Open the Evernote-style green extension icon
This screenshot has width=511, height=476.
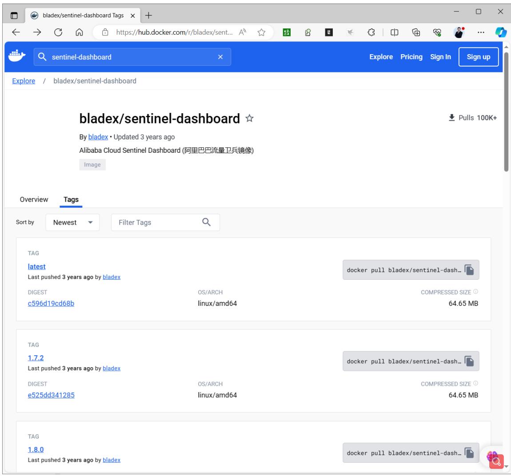307,32
